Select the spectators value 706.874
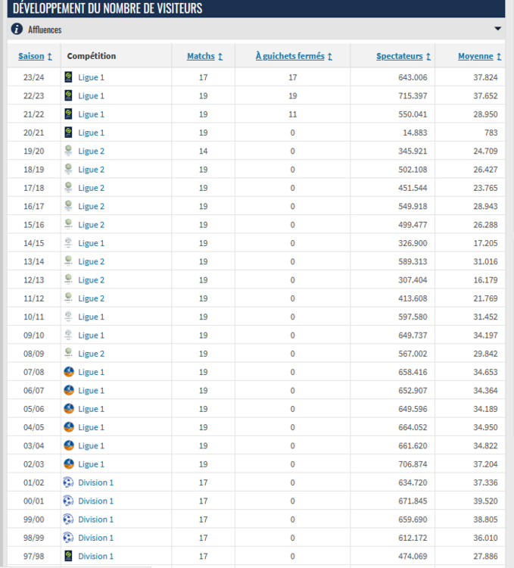514x568 pixels. [413, 464]
